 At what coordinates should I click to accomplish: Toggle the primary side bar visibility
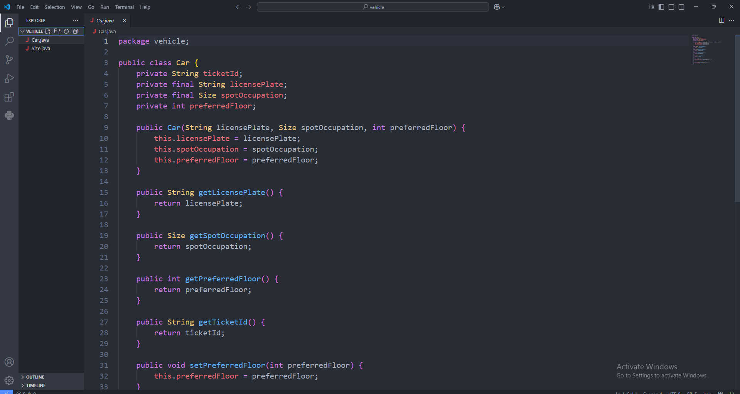coord(661,7)
